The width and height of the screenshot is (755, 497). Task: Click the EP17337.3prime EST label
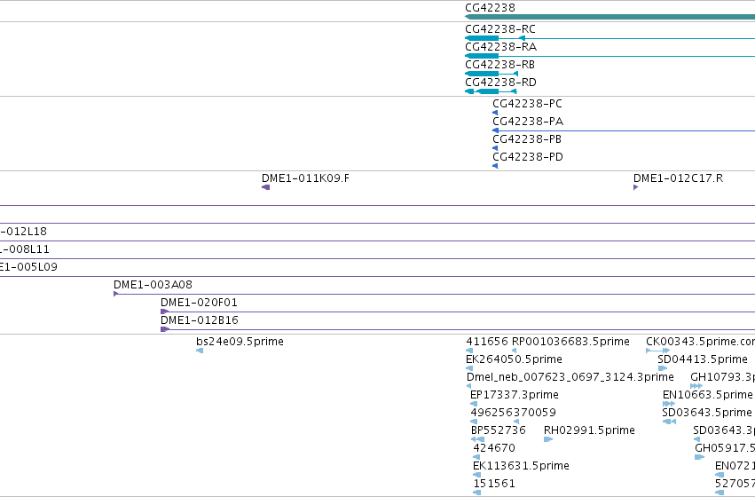[515, 395]
